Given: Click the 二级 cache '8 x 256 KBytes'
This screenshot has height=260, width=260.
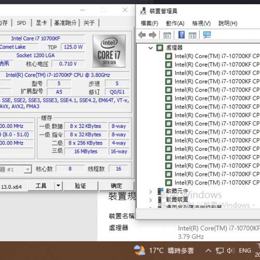Looking at the screenshot, I should 86,143.
